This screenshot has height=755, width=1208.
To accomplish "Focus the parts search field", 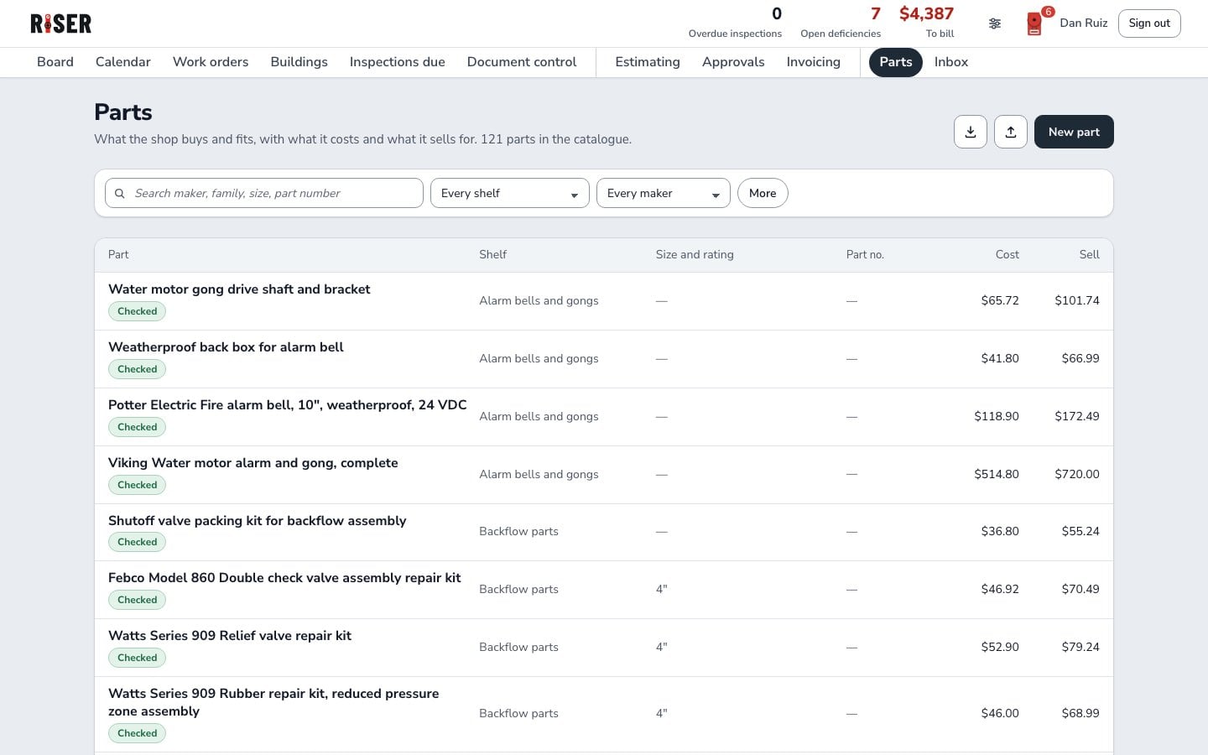I will point(264,193).
